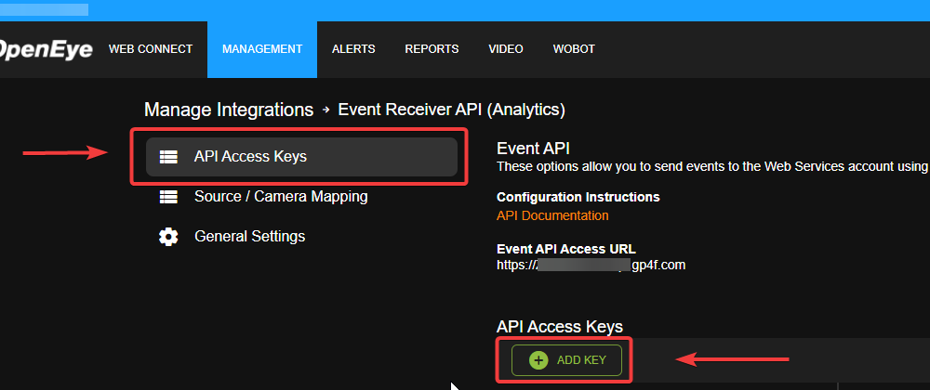930x390 pixels.
Task: Open General Settings
Action: coord(249,237)
